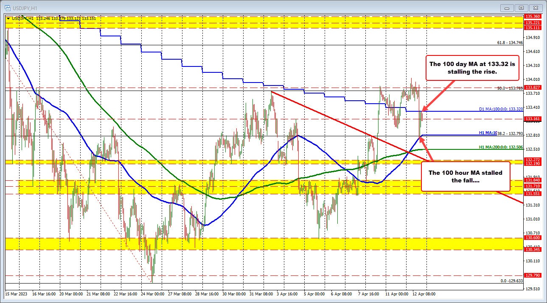The width and height of the screenshot is (547, 303).
Task: Expand the quote panel with the triangle arrow
Action: pyautogui.click(x=8, y=18)
